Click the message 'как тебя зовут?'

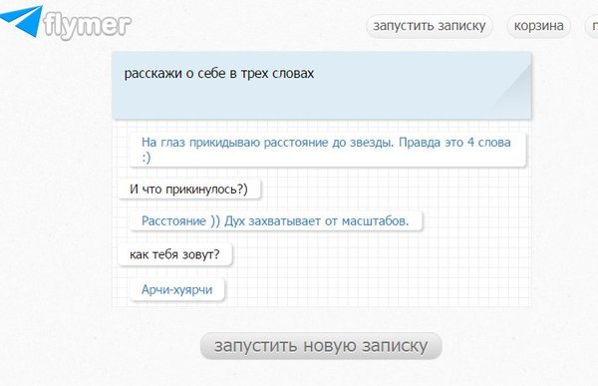[x=175, y=254]
